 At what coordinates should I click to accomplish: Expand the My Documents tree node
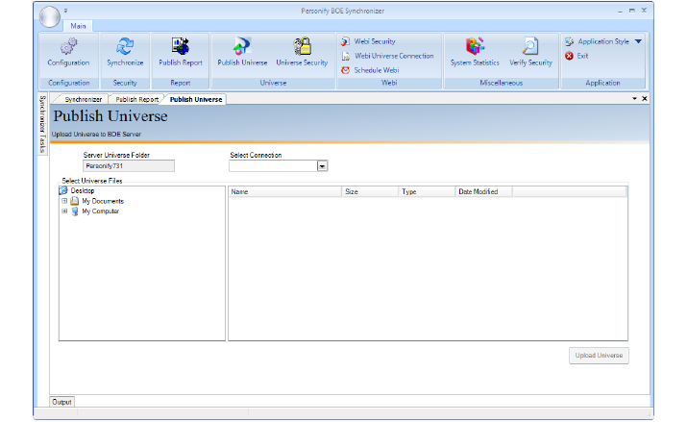[x=64, y=201]
